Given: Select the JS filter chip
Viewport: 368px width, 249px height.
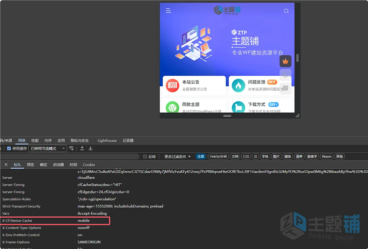Looking at the screenshot, I should coord(255,156).
